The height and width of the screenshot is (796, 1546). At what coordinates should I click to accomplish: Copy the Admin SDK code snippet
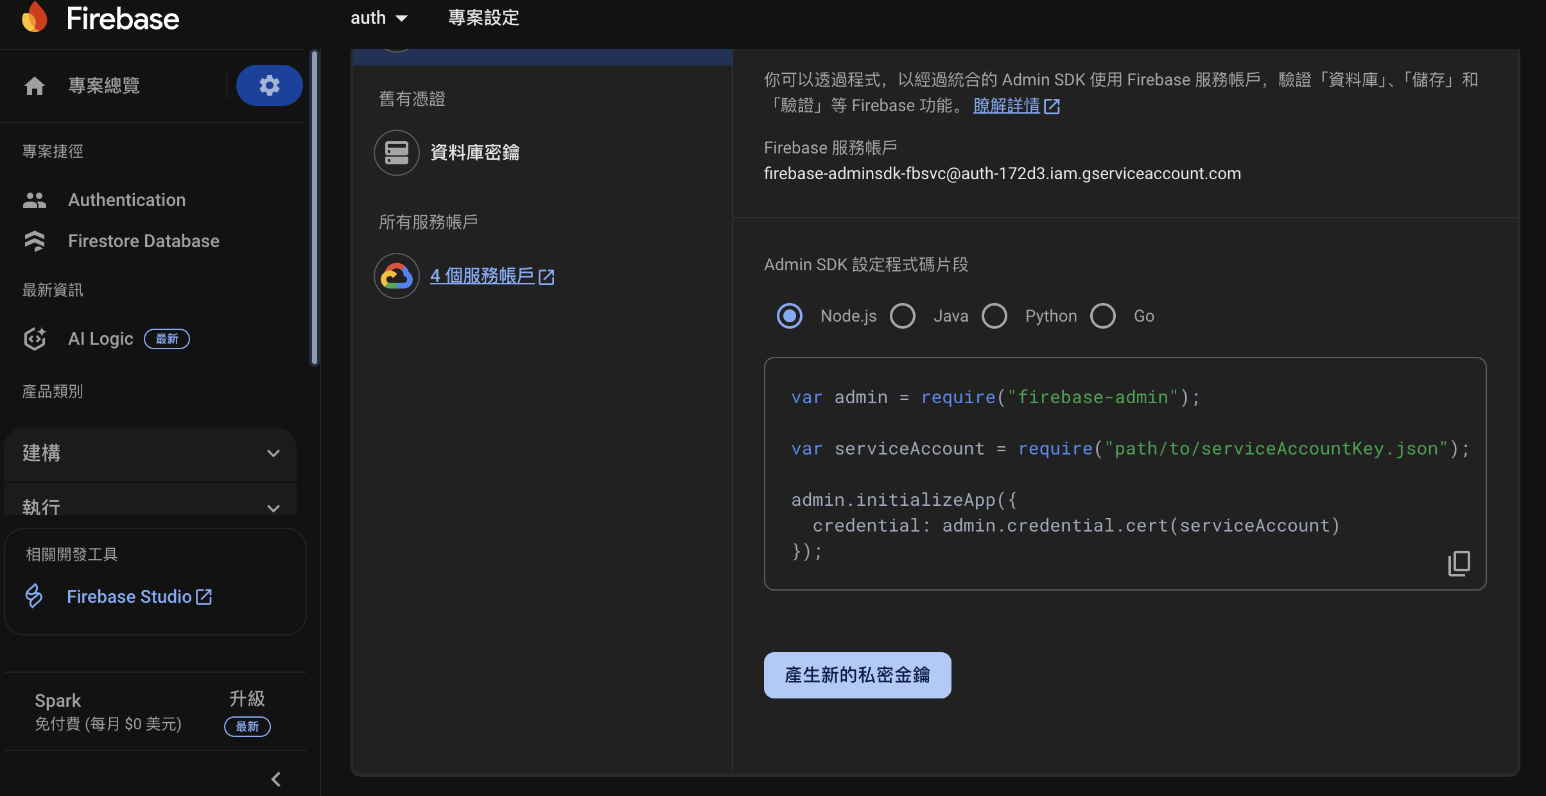click(1459, 563)
